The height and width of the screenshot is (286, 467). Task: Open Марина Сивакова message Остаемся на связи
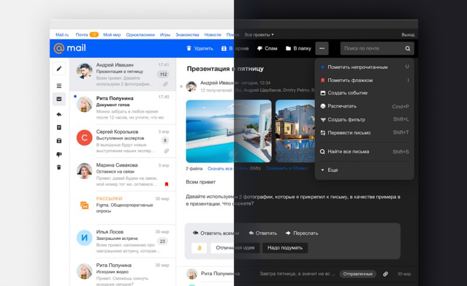click(123, 175)
